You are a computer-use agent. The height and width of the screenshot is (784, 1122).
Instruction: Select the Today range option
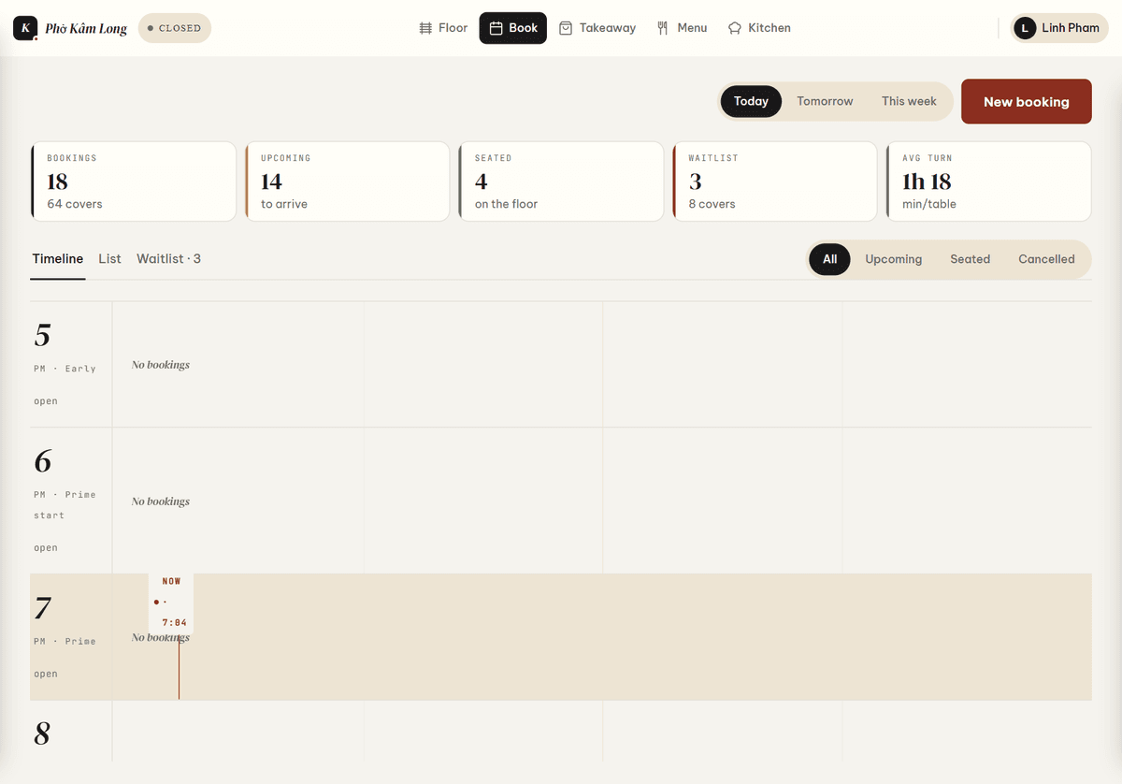pos(751,101)
